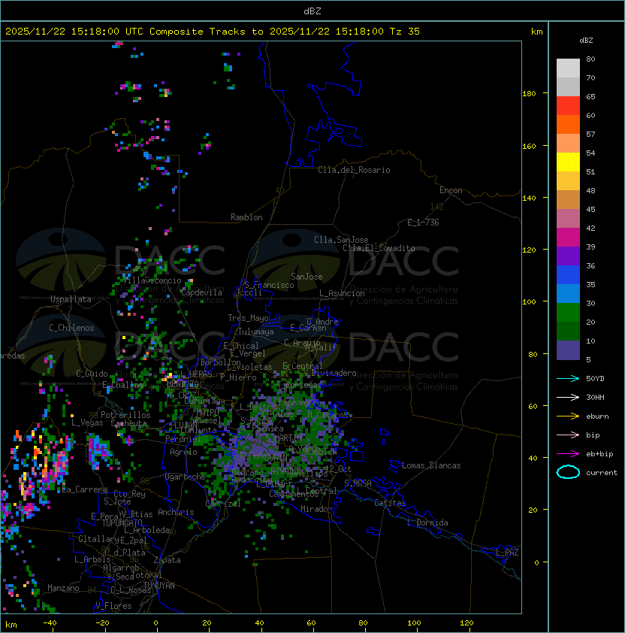
Task: Click the pink bip arrow symbol
Action: click(568, 435)
